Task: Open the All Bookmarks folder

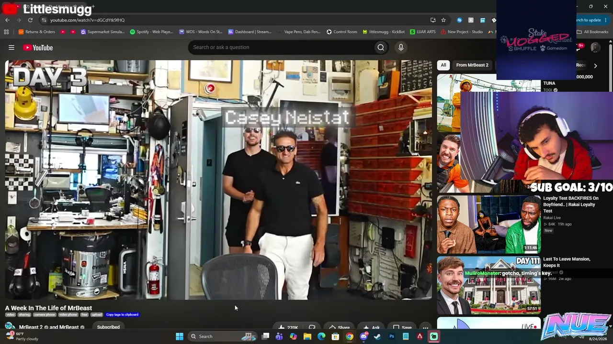Action: tap(592, 32)
